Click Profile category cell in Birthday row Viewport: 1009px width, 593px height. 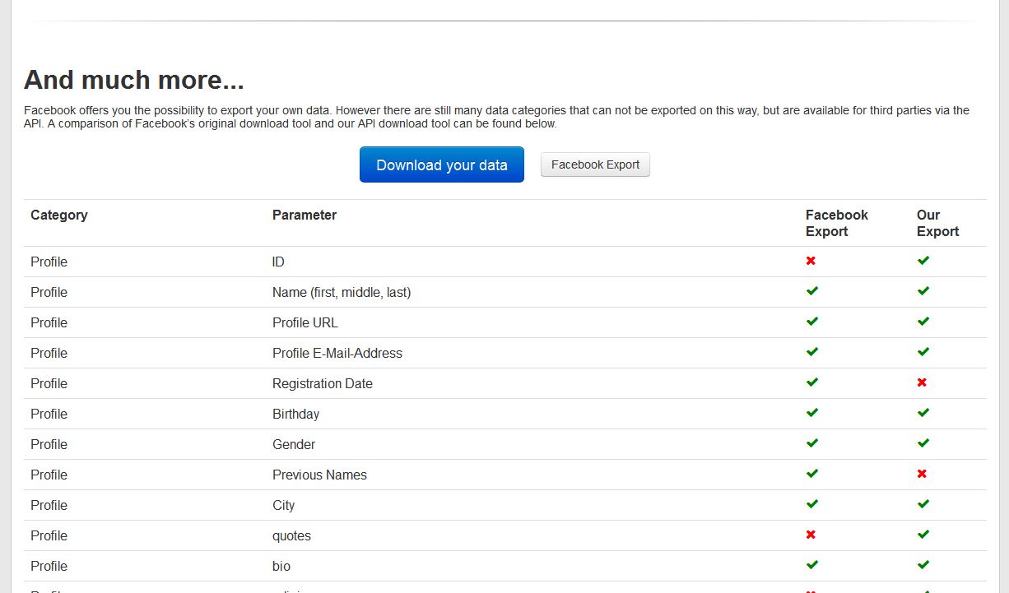point(49,414)
